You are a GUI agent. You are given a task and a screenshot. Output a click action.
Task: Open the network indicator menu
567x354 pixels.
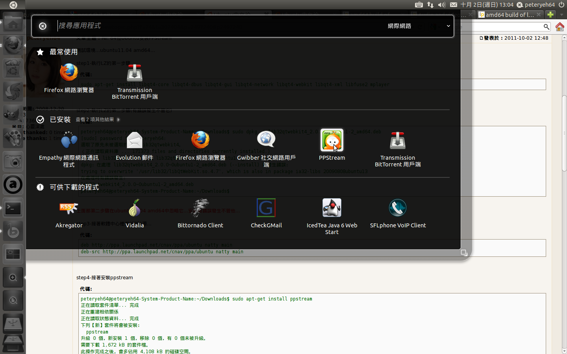click(430, 5)
